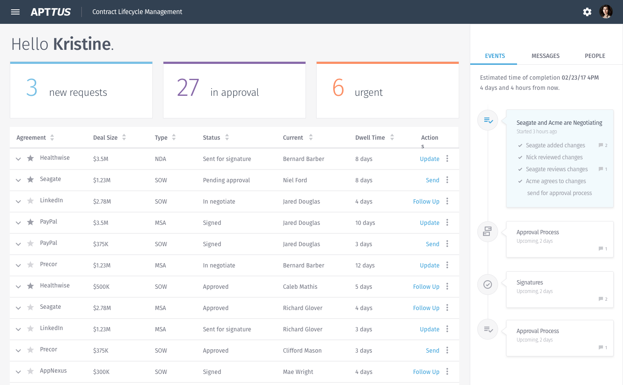This screenshot has width=623, height=385.
Task: Open settings via the gear icon
Action: tap(587, 12)
